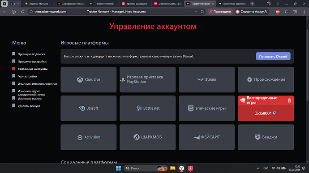Open the Windows Start menu
Viewport: 309px width, 173px height.
pos(118,168)
